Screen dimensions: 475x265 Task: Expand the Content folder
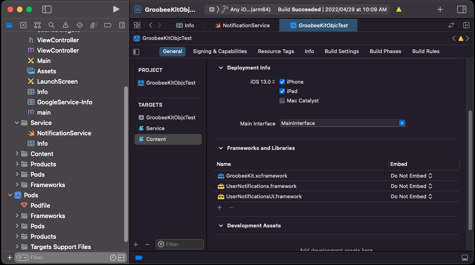pos(16,154)
